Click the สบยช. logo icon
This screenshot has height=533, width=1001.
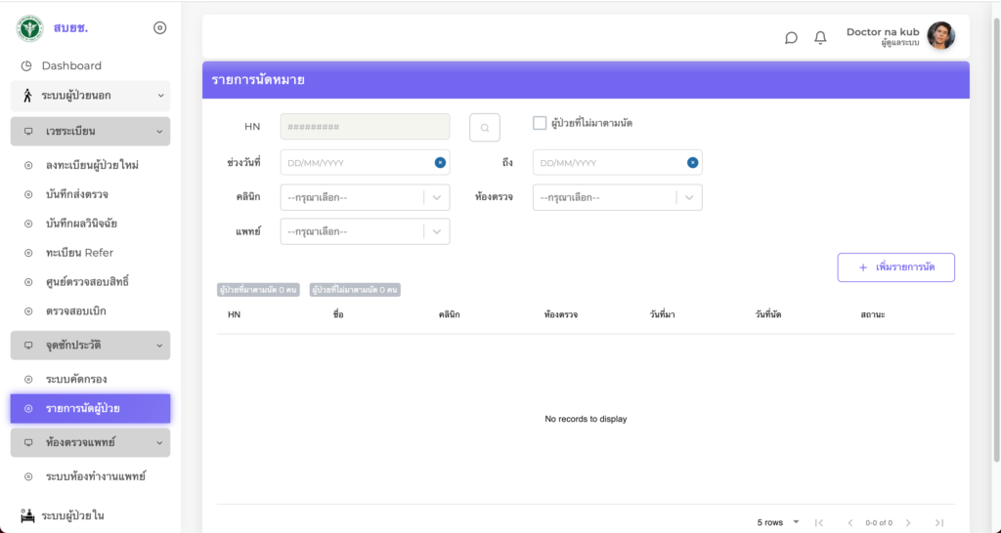click(30, 28)
